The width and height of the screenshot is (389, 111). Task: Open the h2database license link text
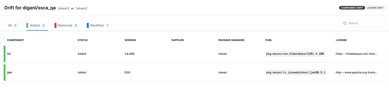pyautogui.click(x=356, y=54)
